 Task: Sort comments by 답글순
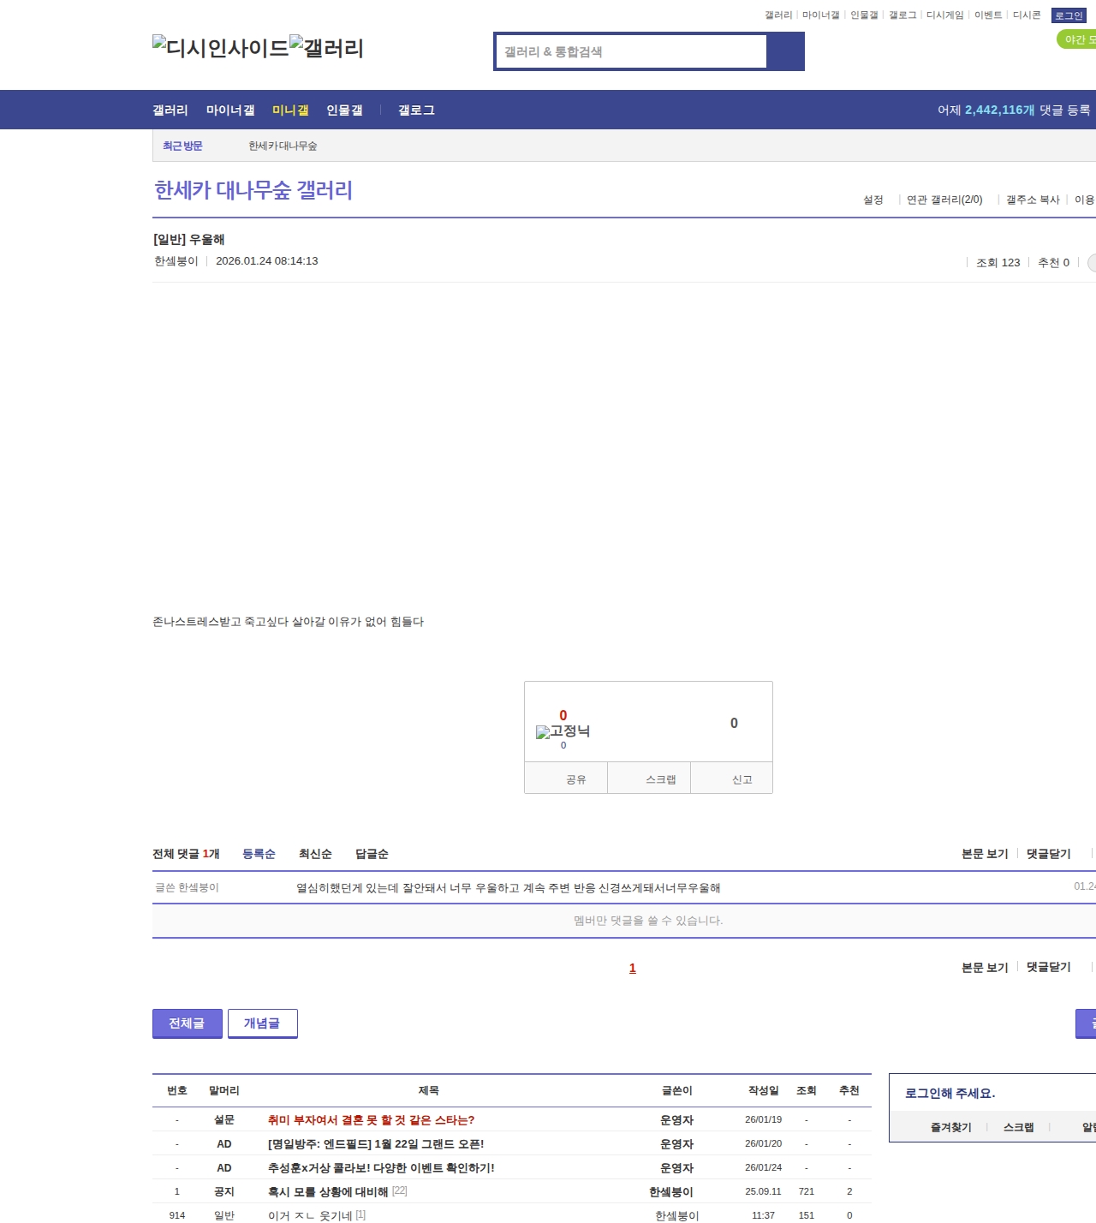370,854
